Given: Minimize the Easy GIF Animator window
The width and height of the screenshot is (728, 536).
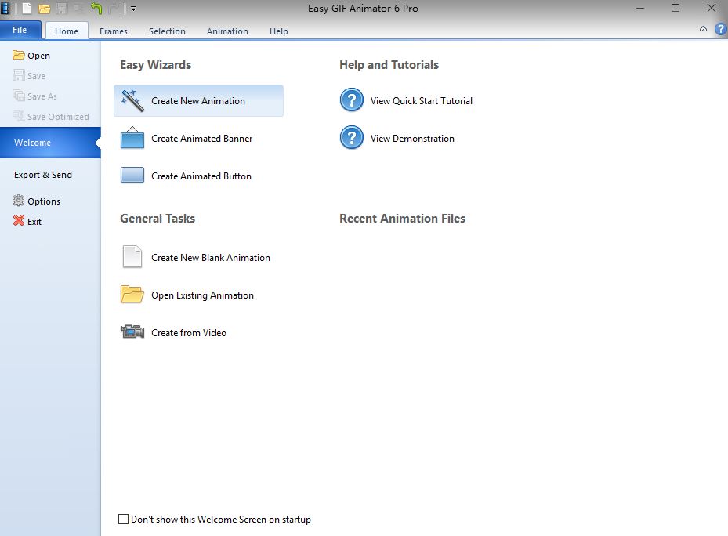Looking at the screenshot, I should pos(640,8).
